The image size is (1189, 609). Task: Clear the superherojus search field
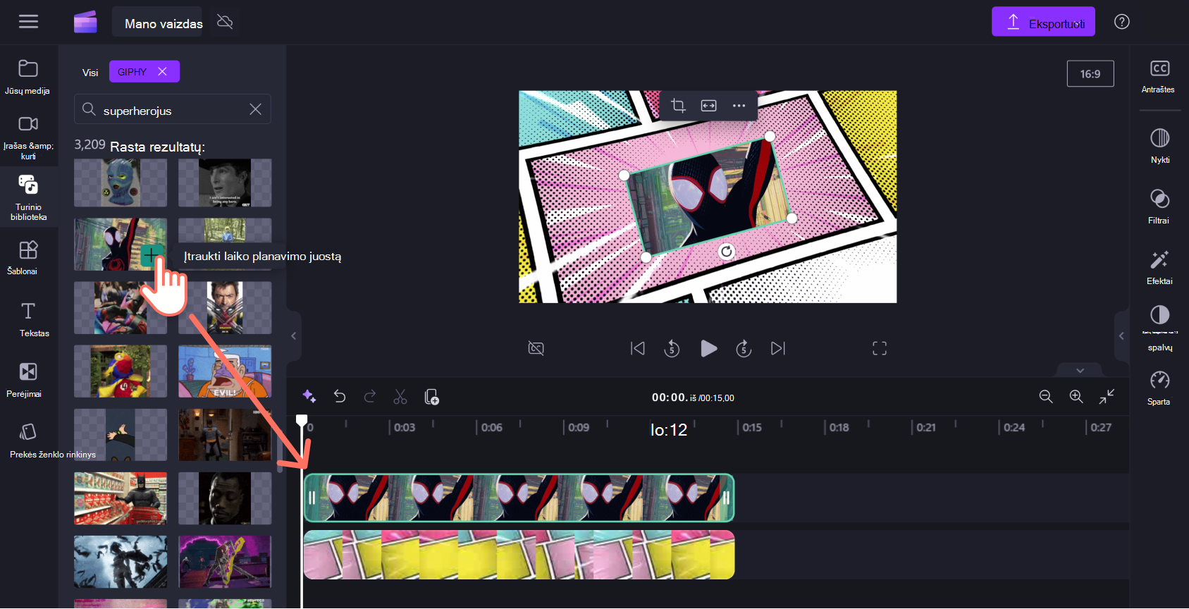(x=255, y=109)
